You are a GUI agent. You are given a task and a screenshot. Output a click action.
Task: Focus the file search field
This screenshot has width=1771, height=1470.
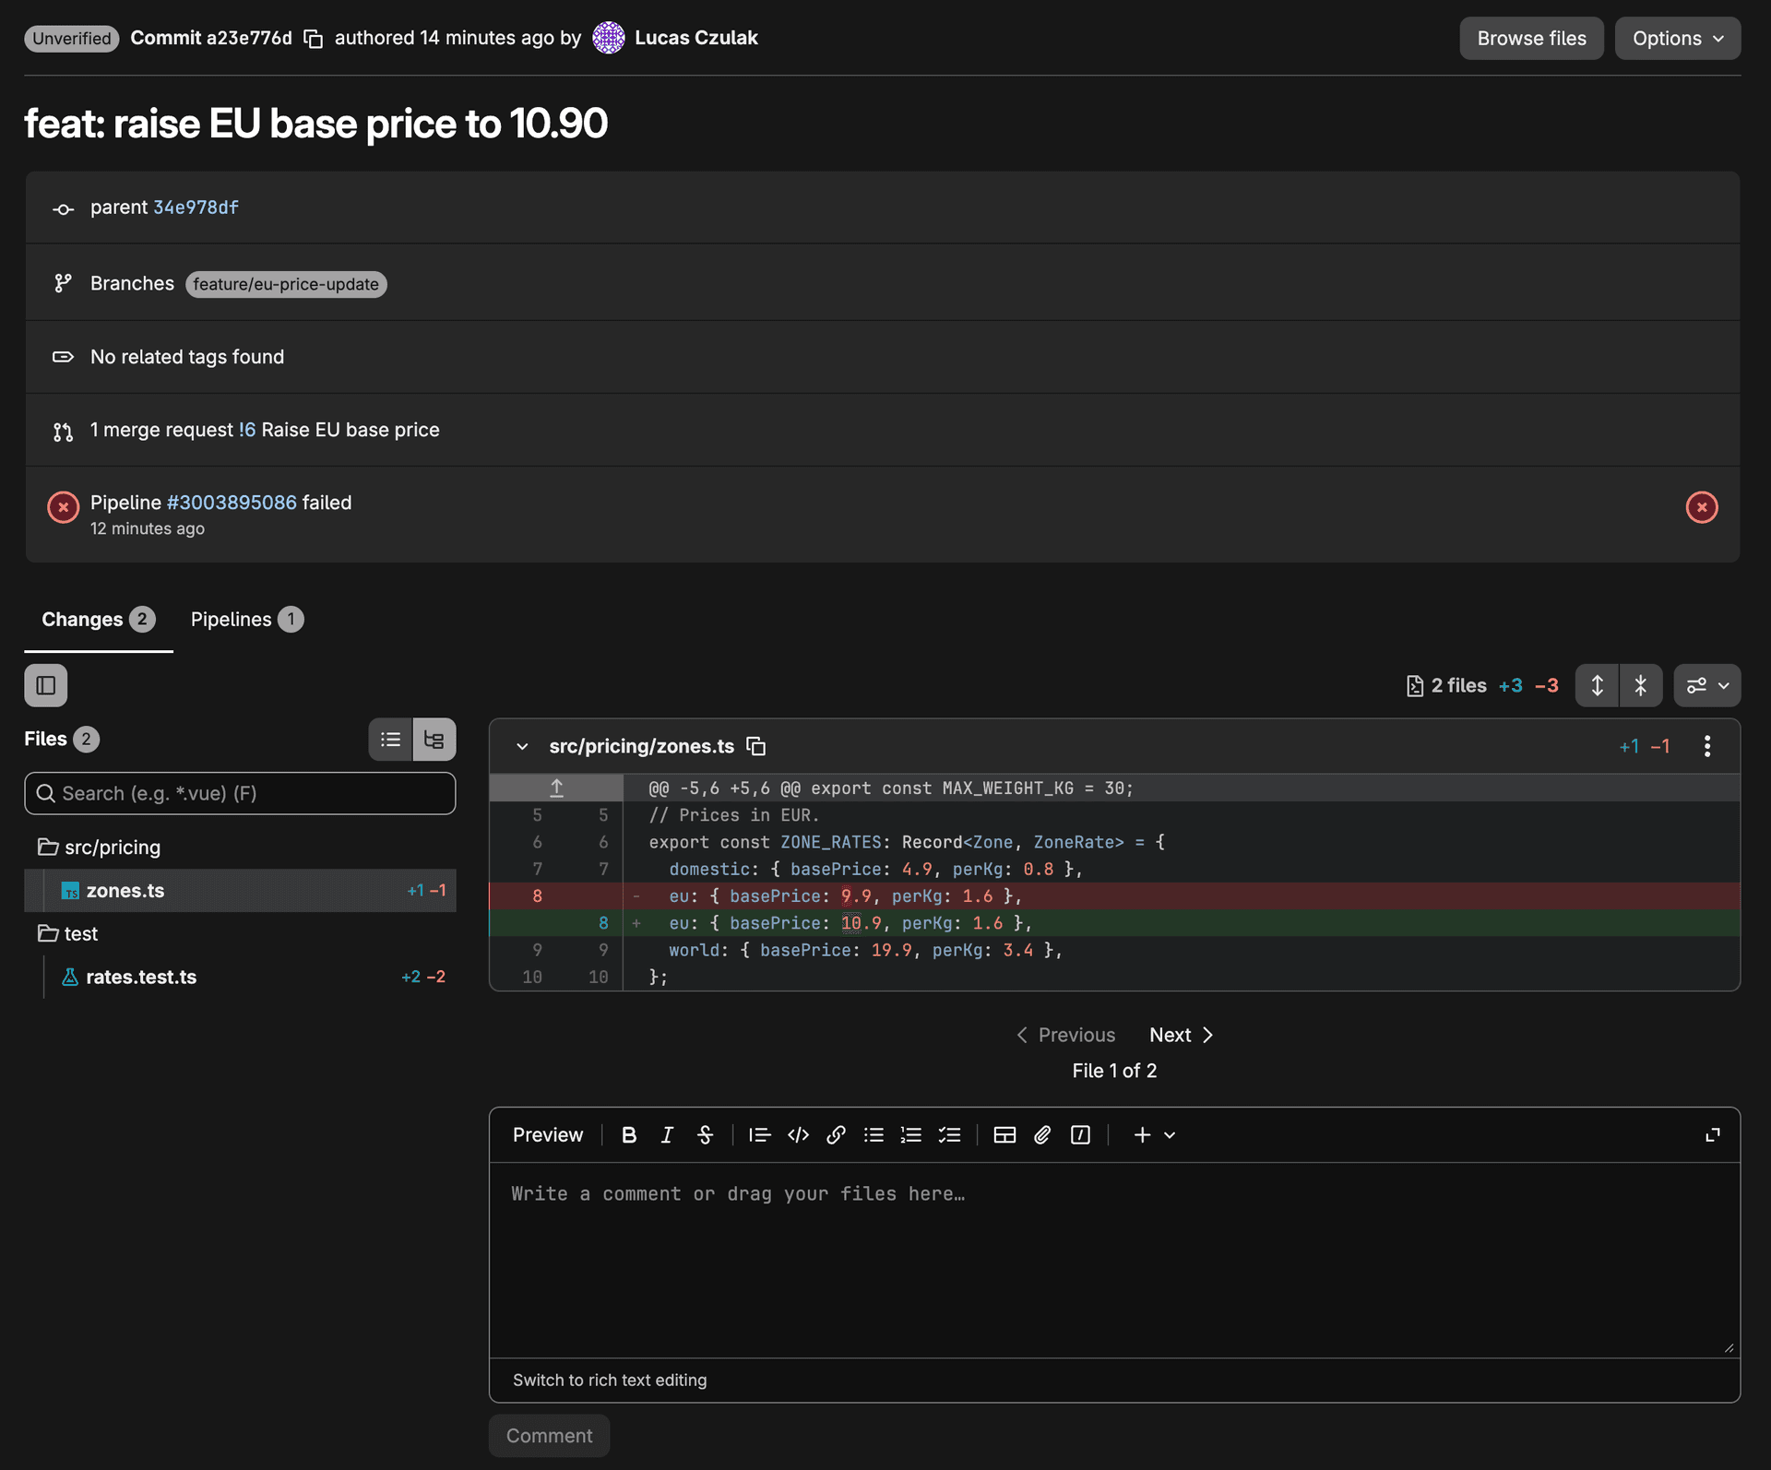(x=240, y=794)
